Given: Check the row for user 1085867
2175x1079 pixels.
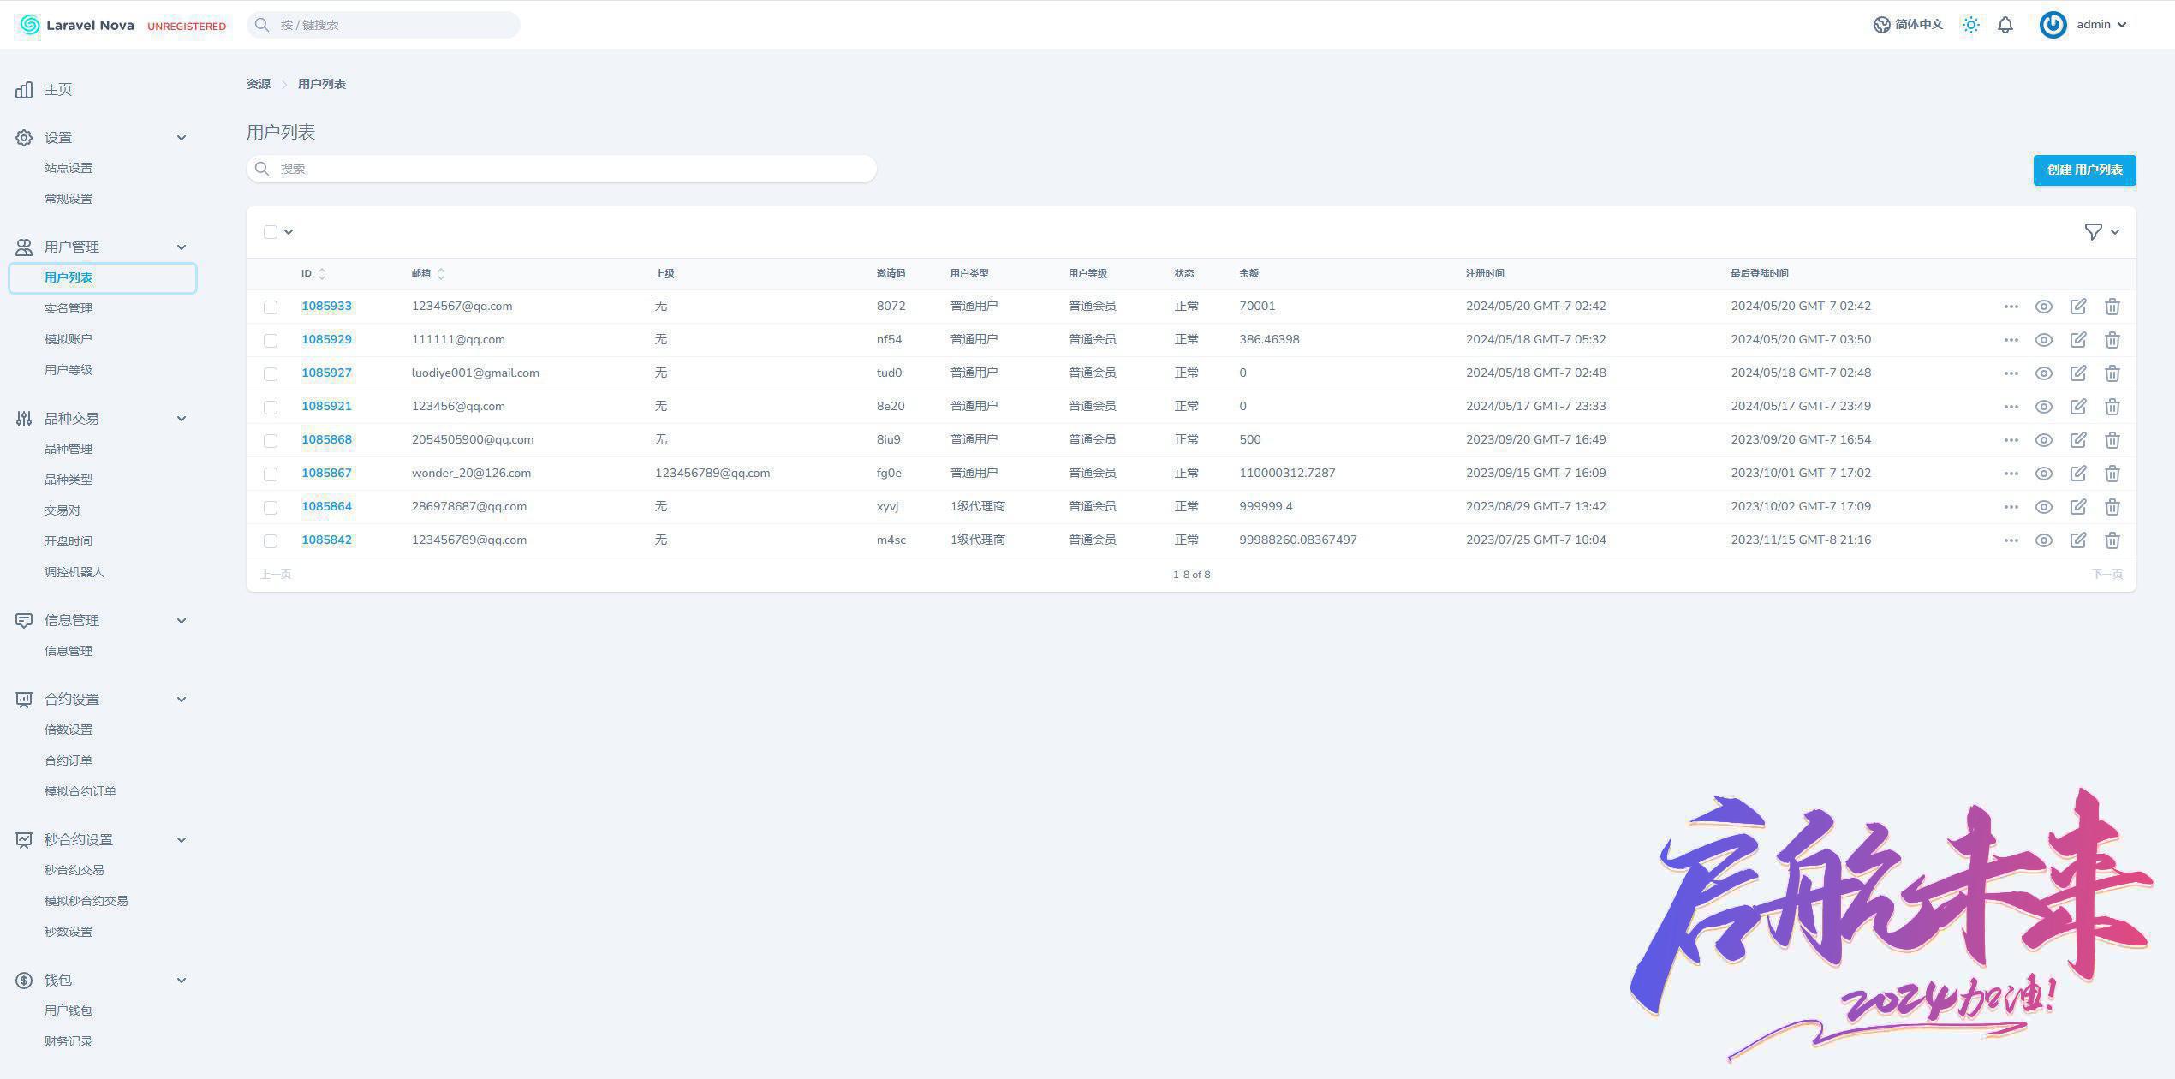Looking at the screenshot, I should [271, 474].
